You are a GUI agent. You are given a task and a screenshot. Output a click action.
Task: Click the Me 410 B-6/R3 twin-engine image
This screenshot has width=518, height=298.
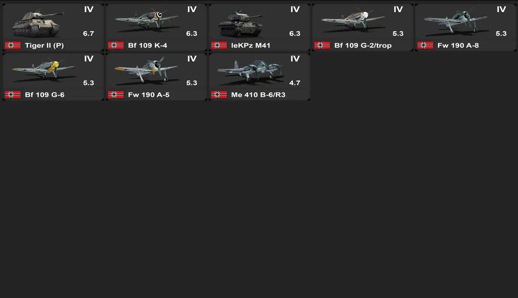(250, 71)
